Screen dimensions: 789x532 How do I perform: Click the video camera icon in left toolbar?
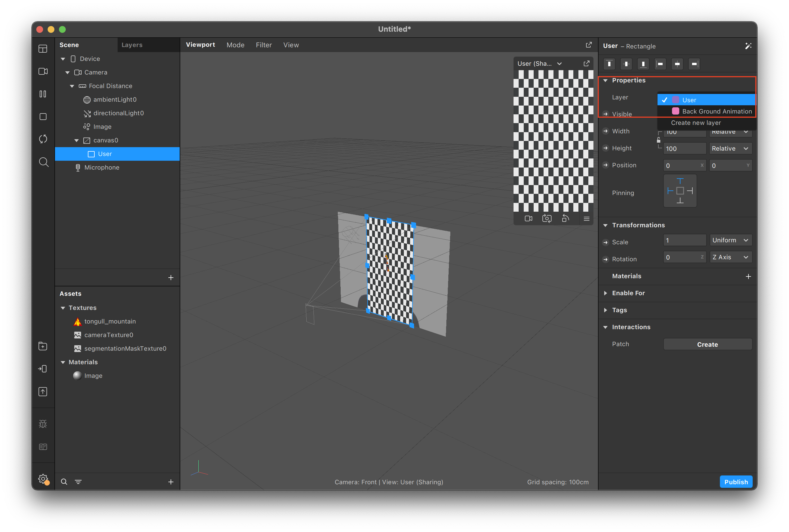pyautogui.click(x=43, y=71)
